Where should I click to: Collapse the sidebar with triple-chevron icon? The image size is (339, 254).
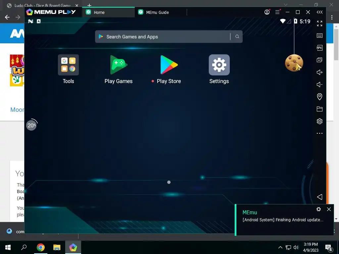[319, 12]
